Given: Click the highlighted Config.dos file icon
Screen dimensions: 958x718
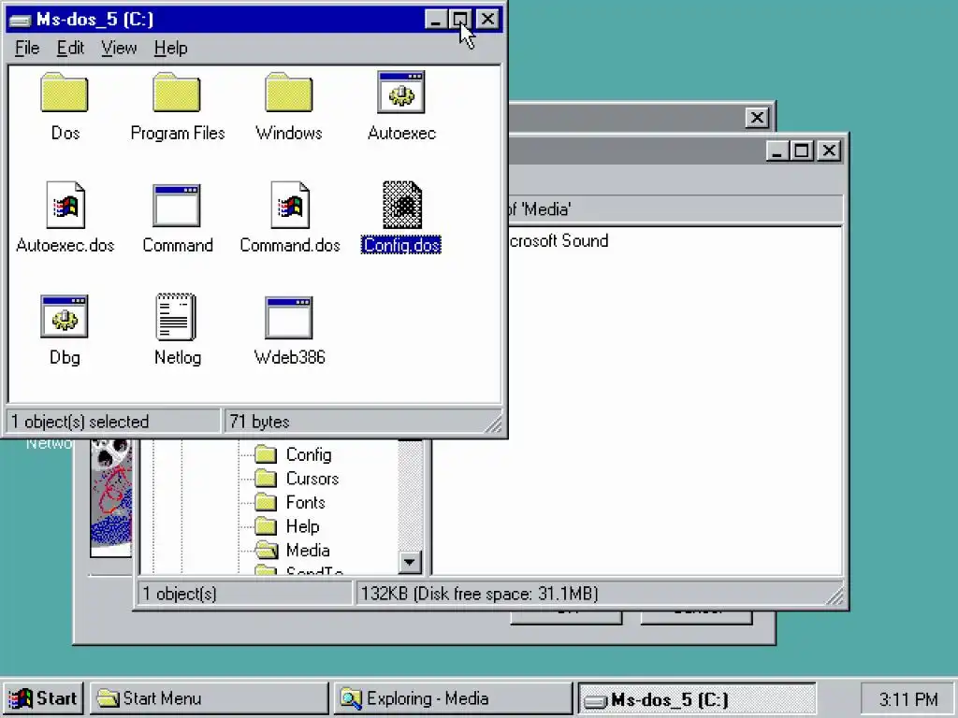Looking at the screenshot, I should (402, 205).
